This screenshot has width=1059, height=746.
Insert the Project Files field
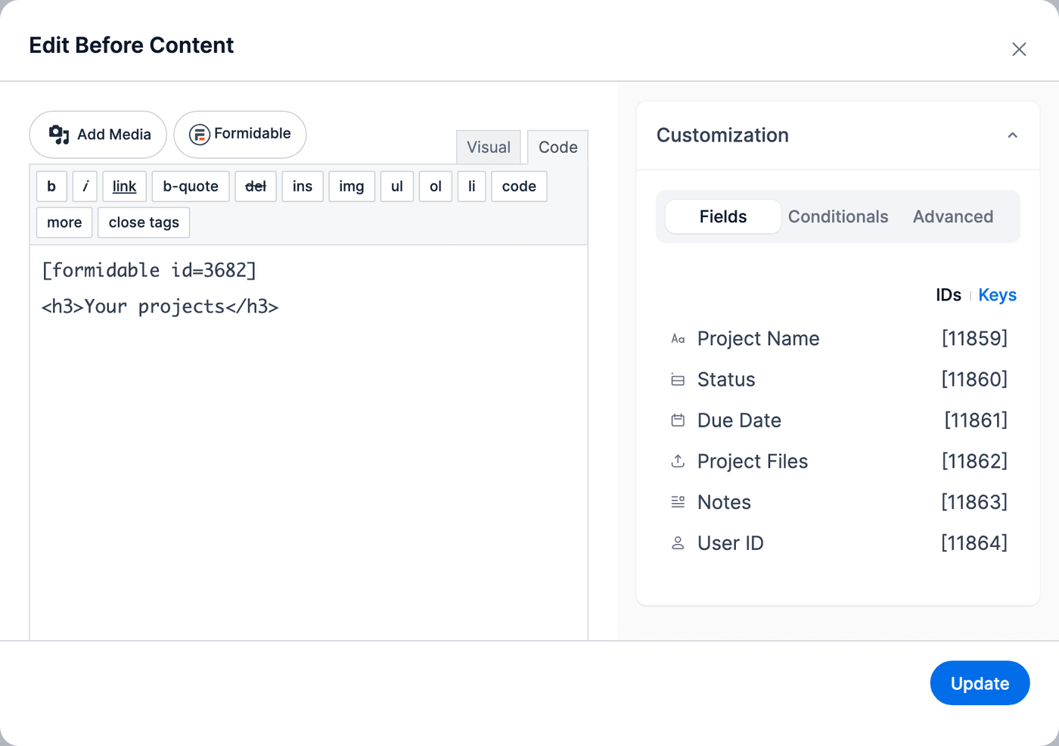tap(838, 462)
